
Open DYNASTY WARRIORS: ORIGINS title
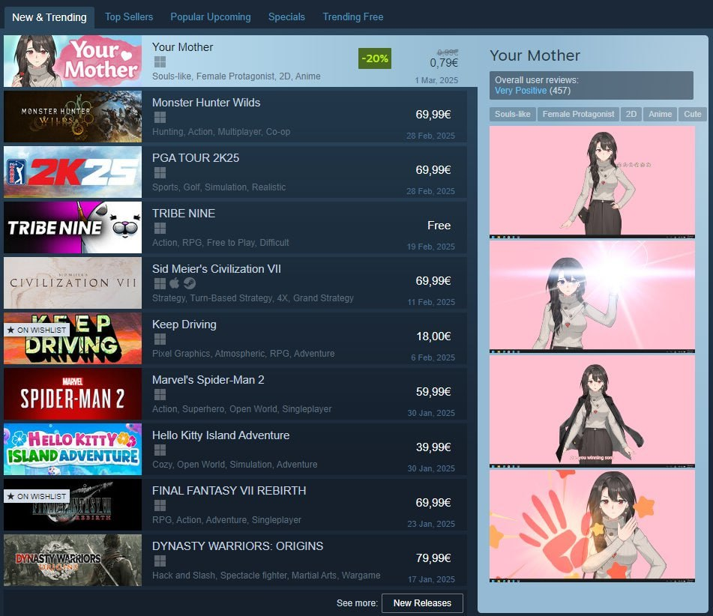tap(238, 546)
